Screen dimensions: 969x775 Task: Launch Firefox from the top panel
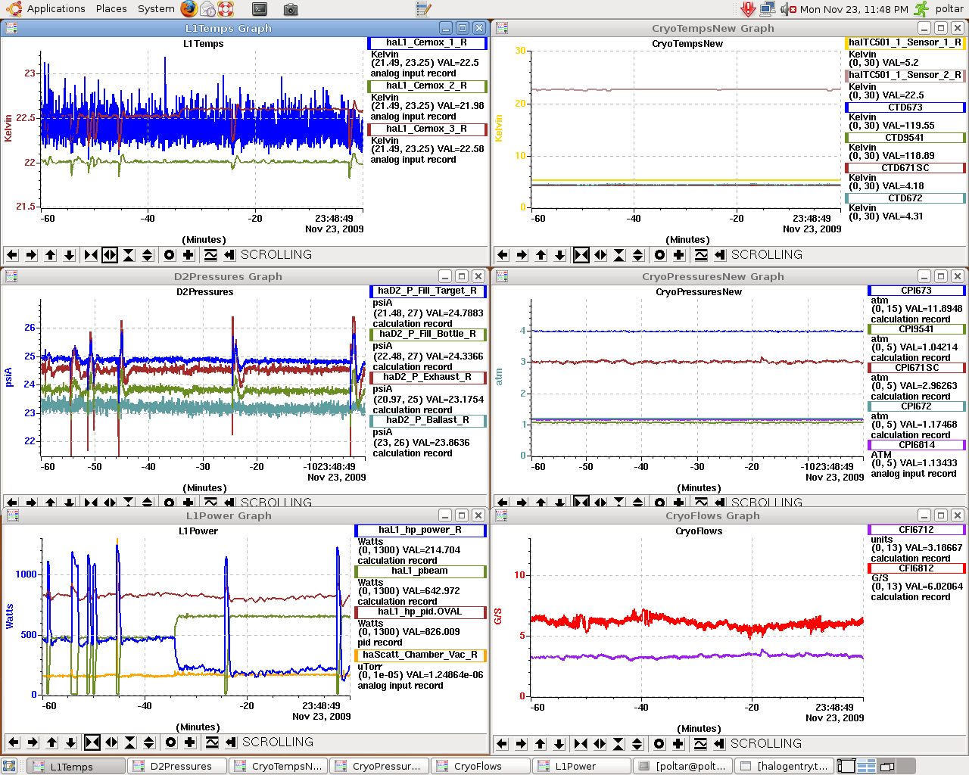[x=189, y=9]
